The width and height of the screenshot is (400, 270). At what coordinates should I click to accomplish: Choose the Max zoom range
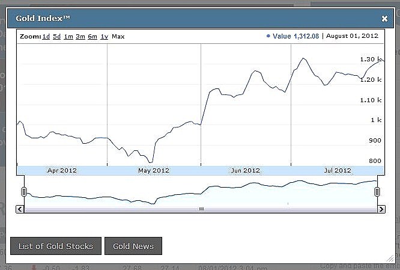118,37
